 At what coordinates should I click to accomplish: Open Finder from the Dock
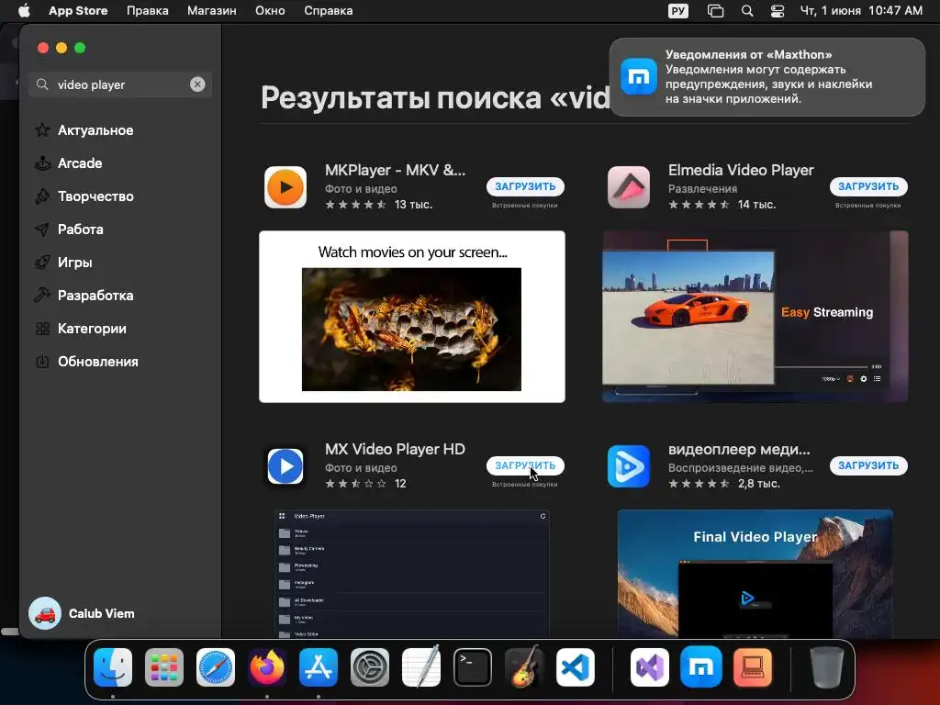(113, 667)
